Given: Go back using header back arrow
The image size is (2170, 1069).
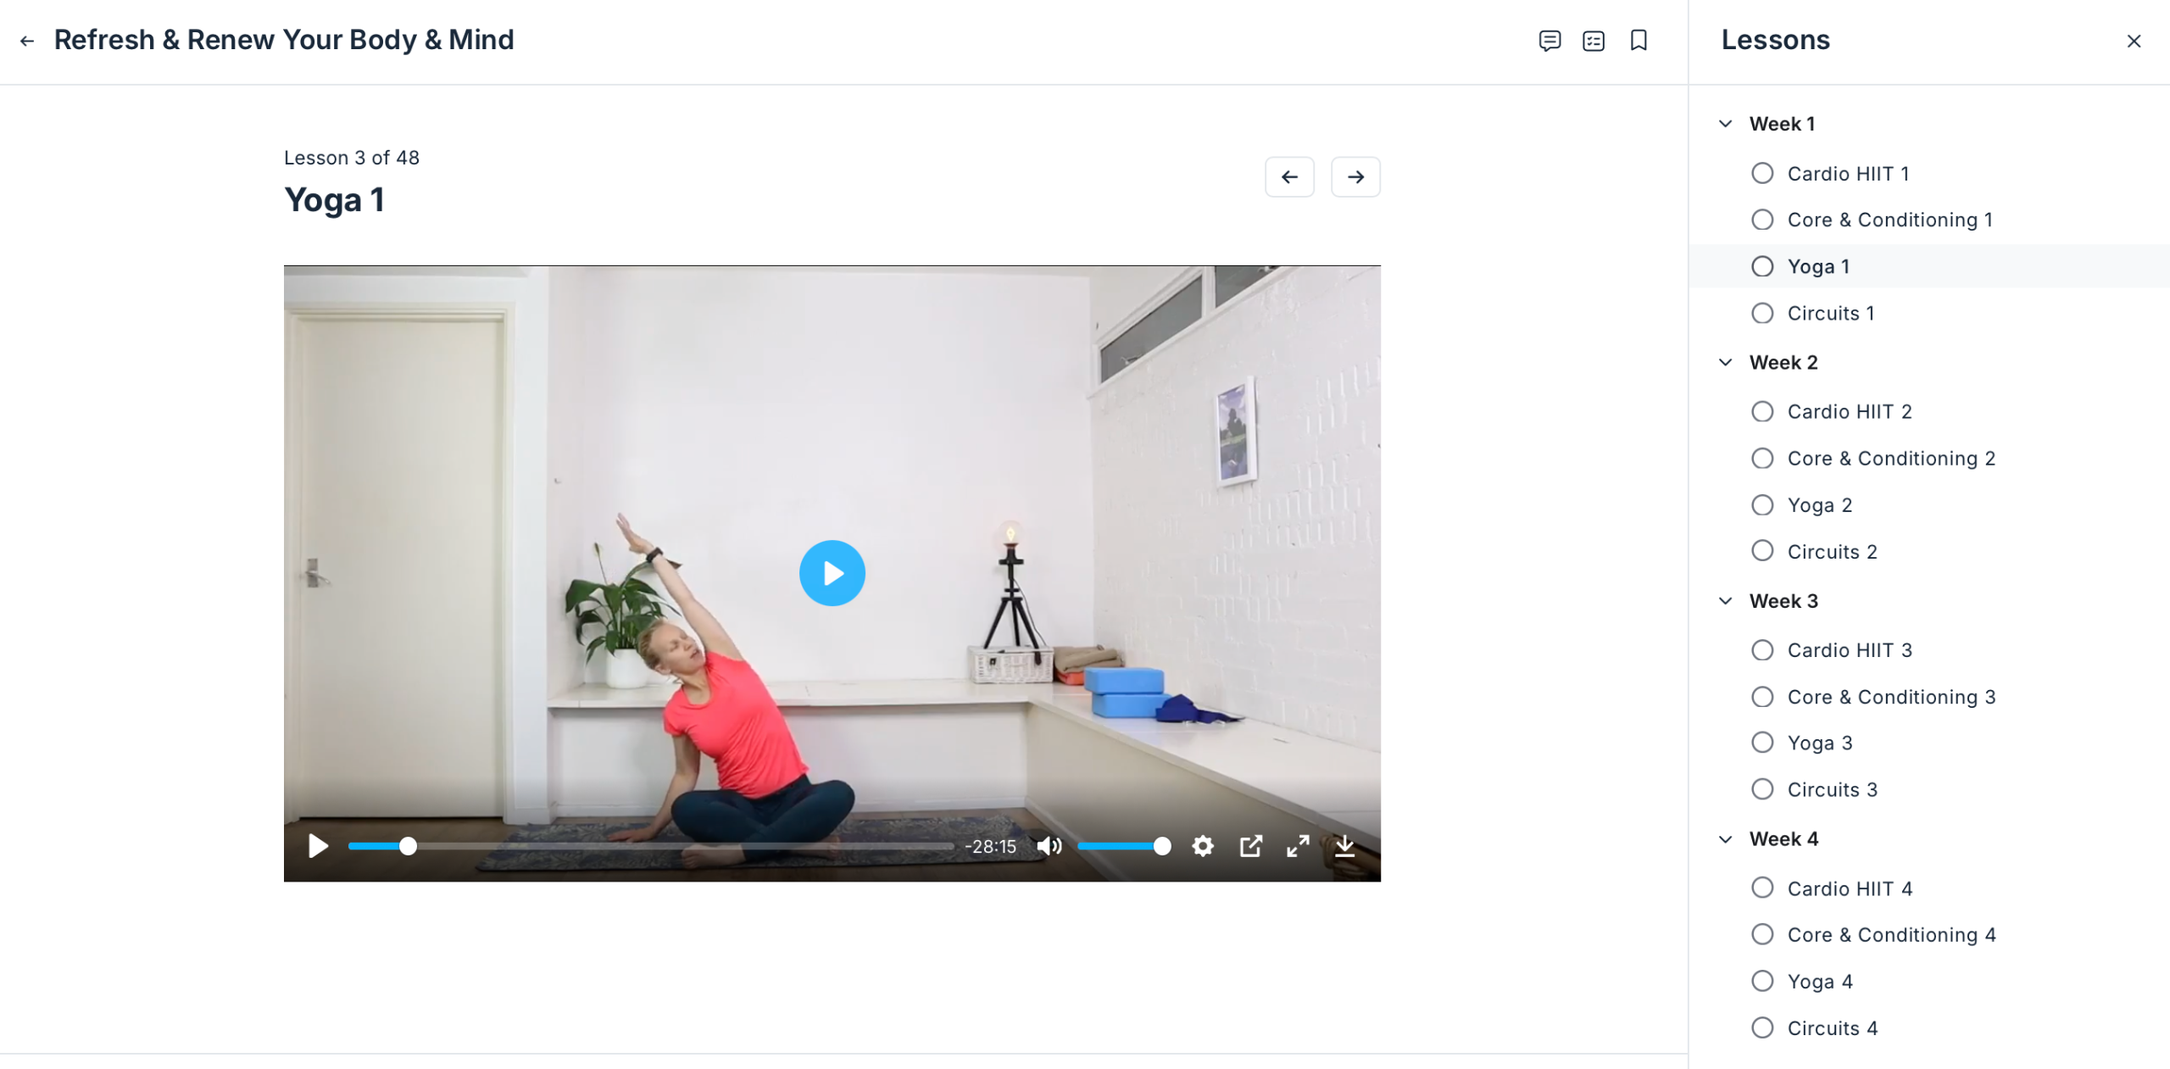Looking at the screenshot, I should pos(27,41).
